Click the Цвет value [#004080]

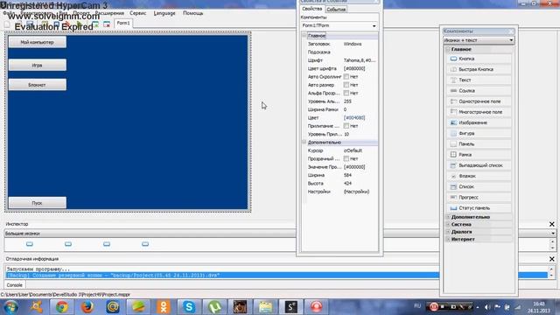point(354,117)
